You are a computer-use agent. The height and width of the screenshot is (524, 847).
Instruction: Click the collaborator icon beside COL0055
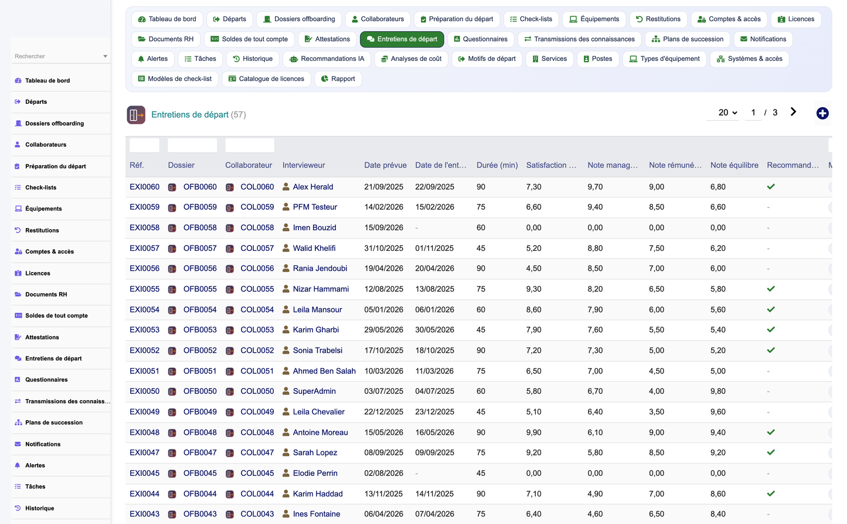point(230,290)
